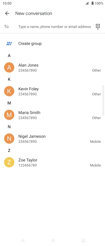
Task: Open the dialpad keypad icon
Action: [x=98, y=27]
